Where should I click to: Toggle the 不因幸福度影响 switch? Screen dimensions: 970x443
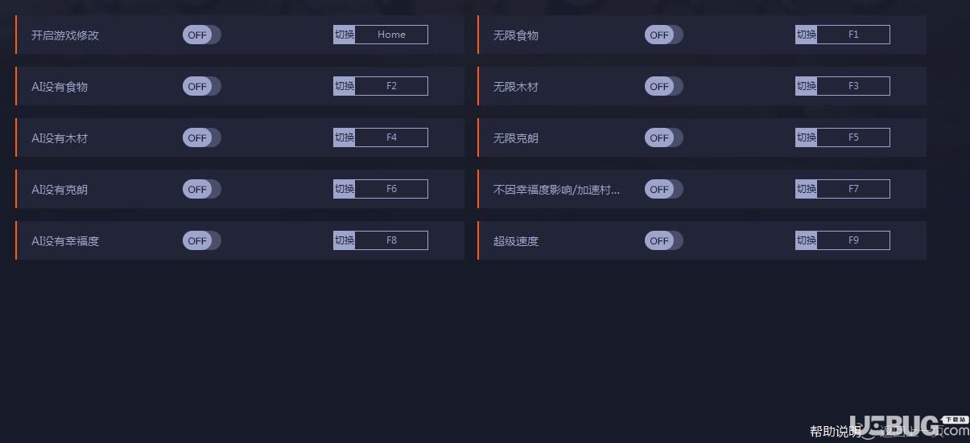coord(663,189)
